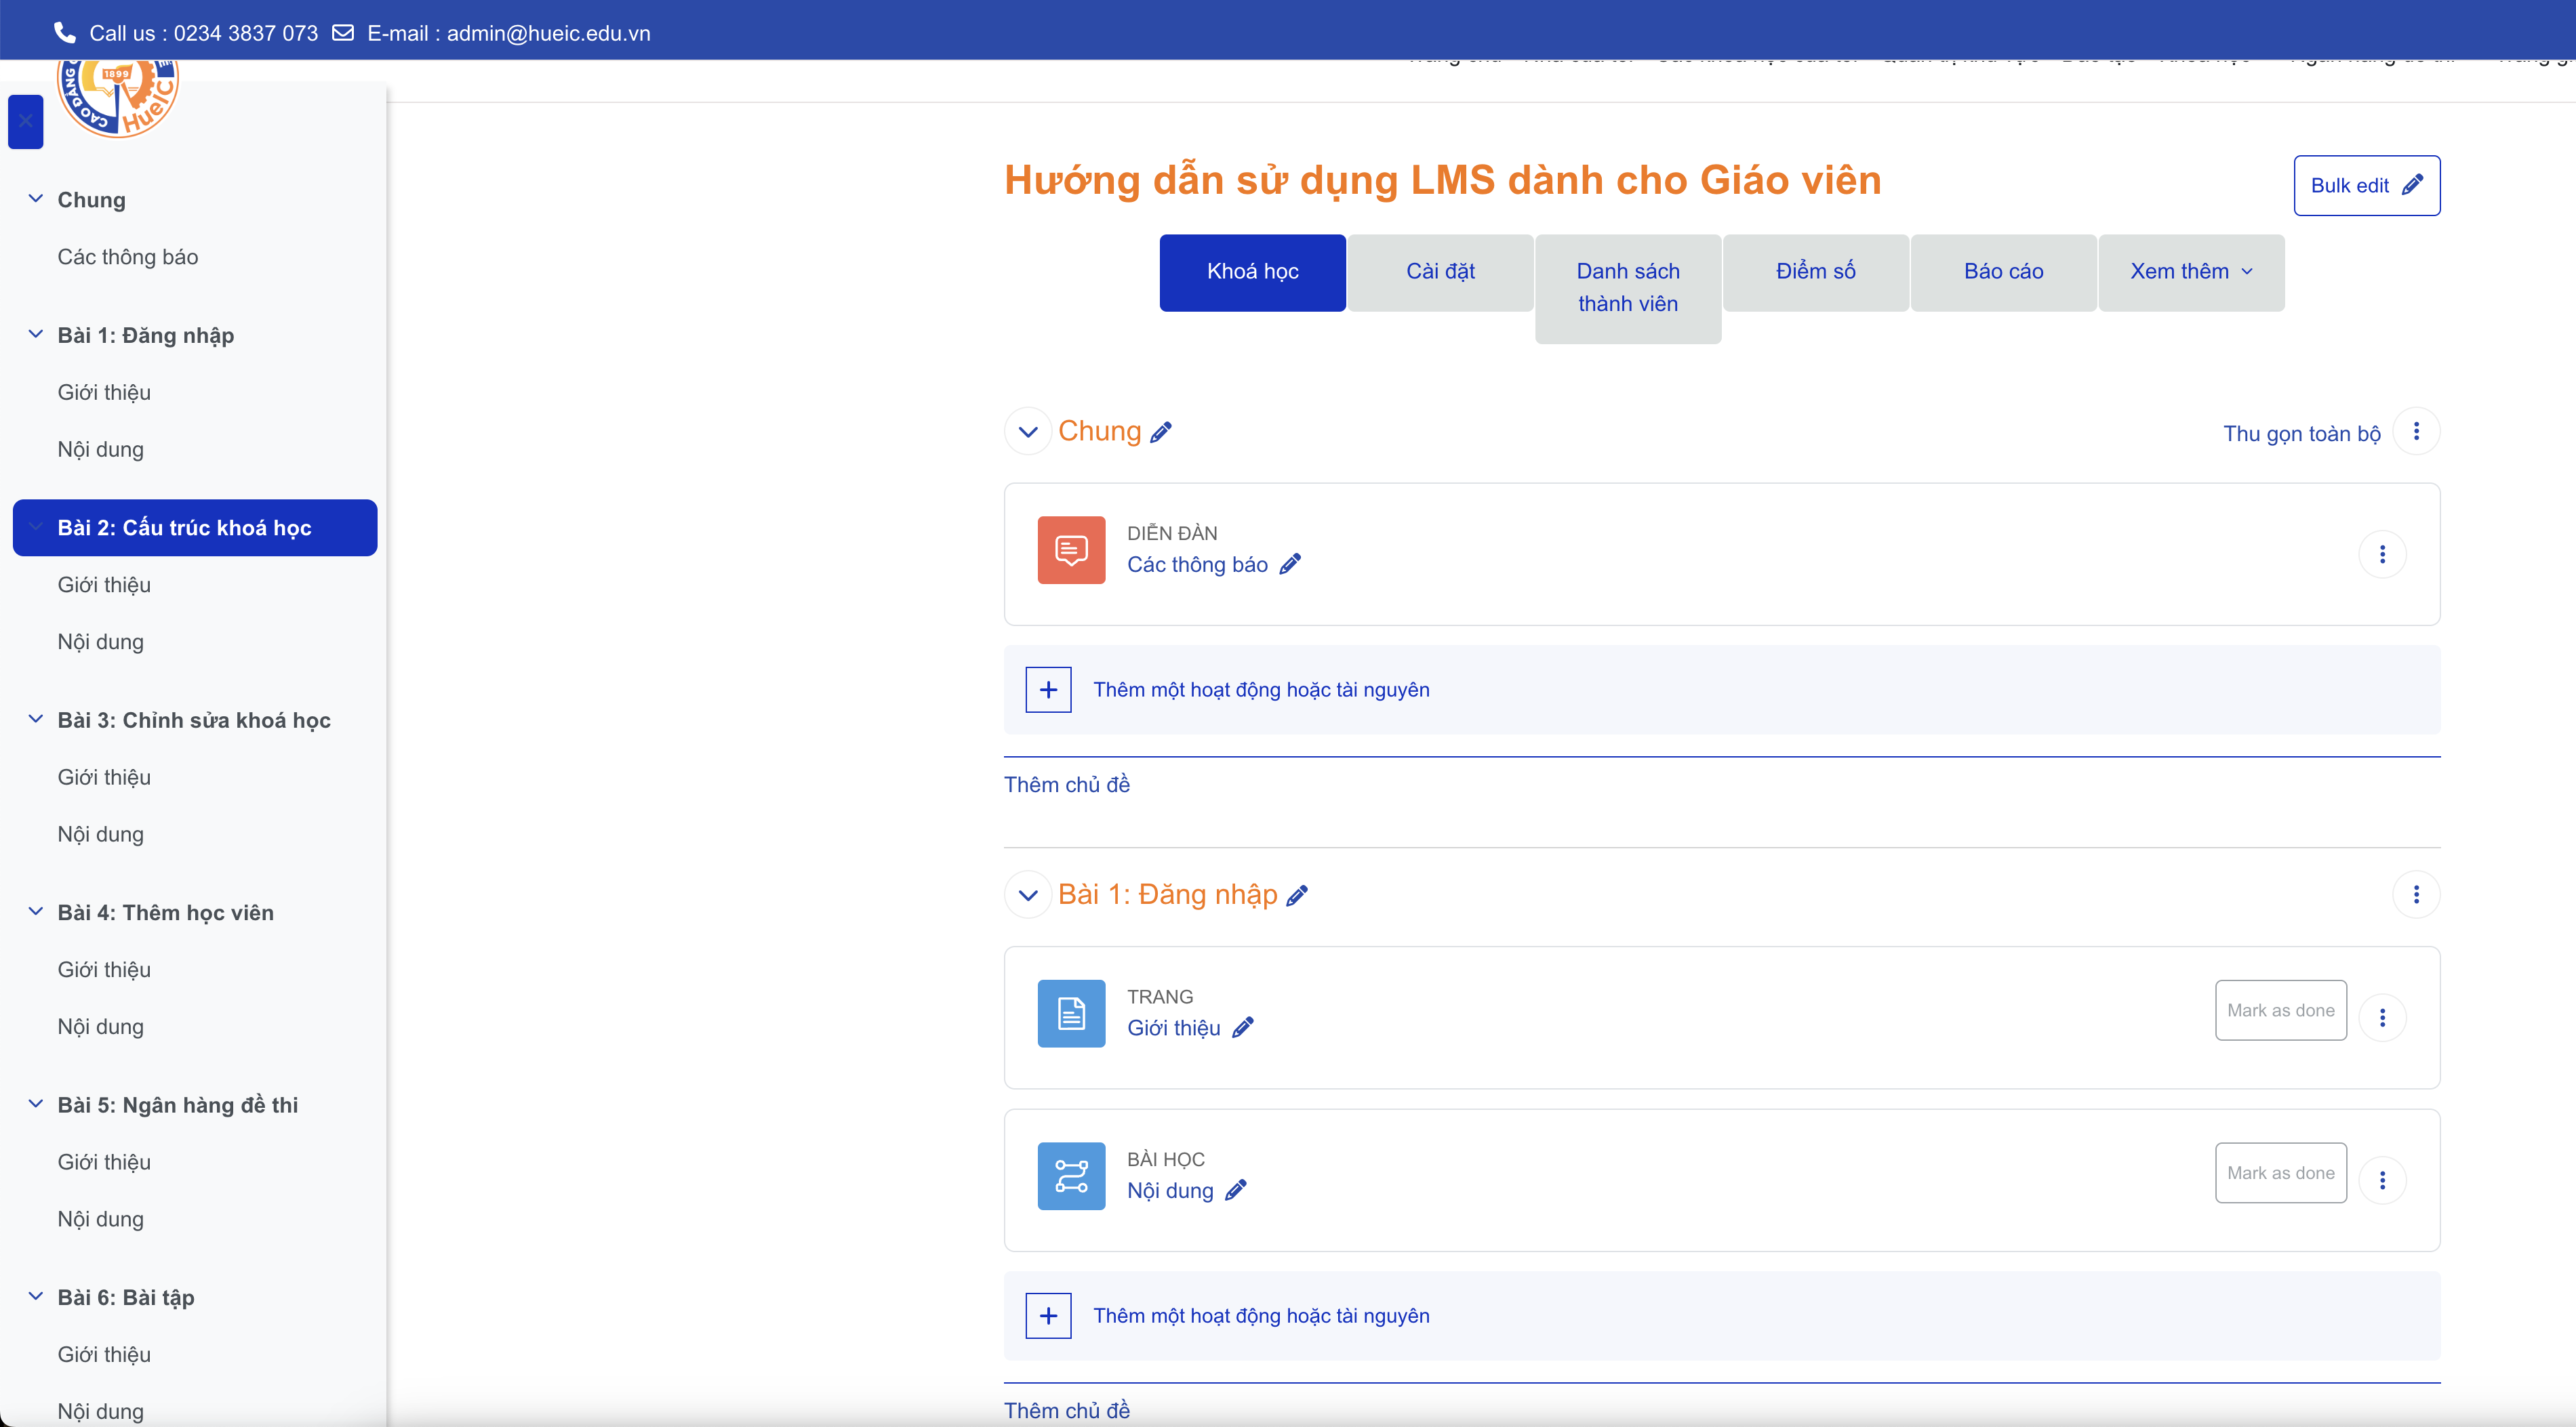Viewport: 2576px width, 1427px height.
Task: Collapse the Chung section chevron in main content
Action: click(1027, 433)
